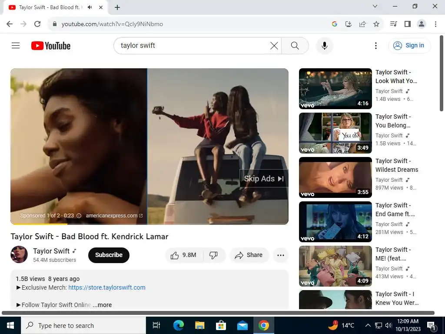Image resolution: width=445 pixels, height=334 pixels.
Task: Click the Google icon in address bar
Action: pos(334,24)
